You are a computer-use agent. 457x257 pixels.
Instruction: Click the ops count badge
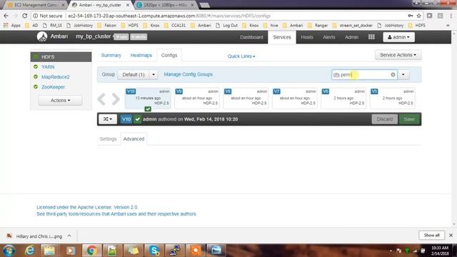tap(121, 37)
